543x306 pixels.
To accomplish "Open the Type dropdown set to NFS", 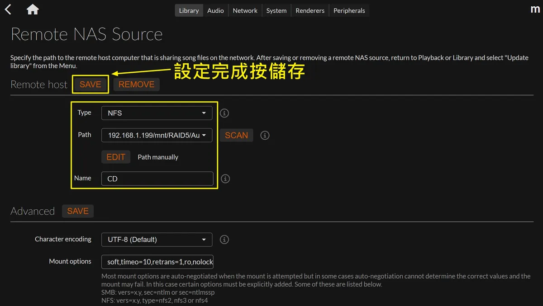I will (157, 113).
